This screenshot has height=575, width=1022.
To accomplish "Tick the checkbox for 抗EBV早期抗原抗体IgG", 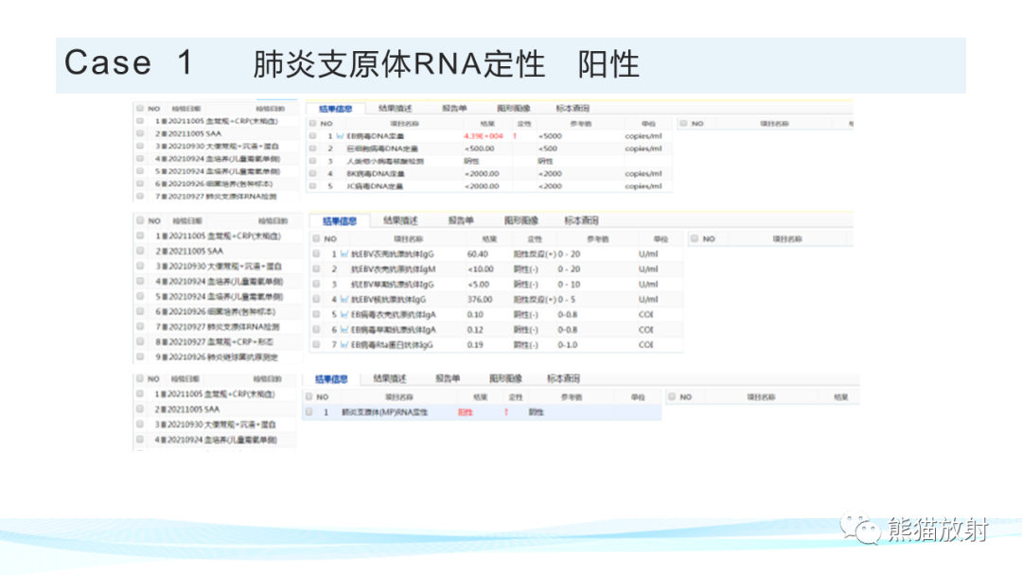I will 317,285.
